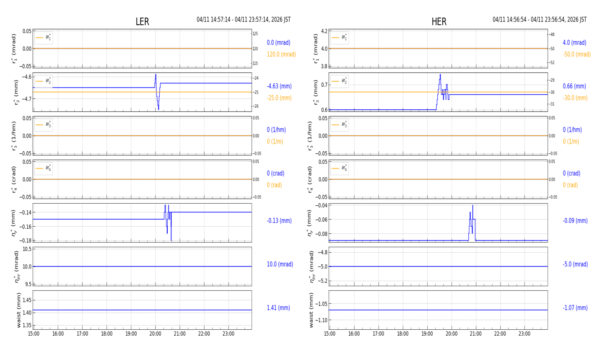Click the 4.2 y-axis tick label
Screen dimensions: 592x362
[x=324, y=31]
